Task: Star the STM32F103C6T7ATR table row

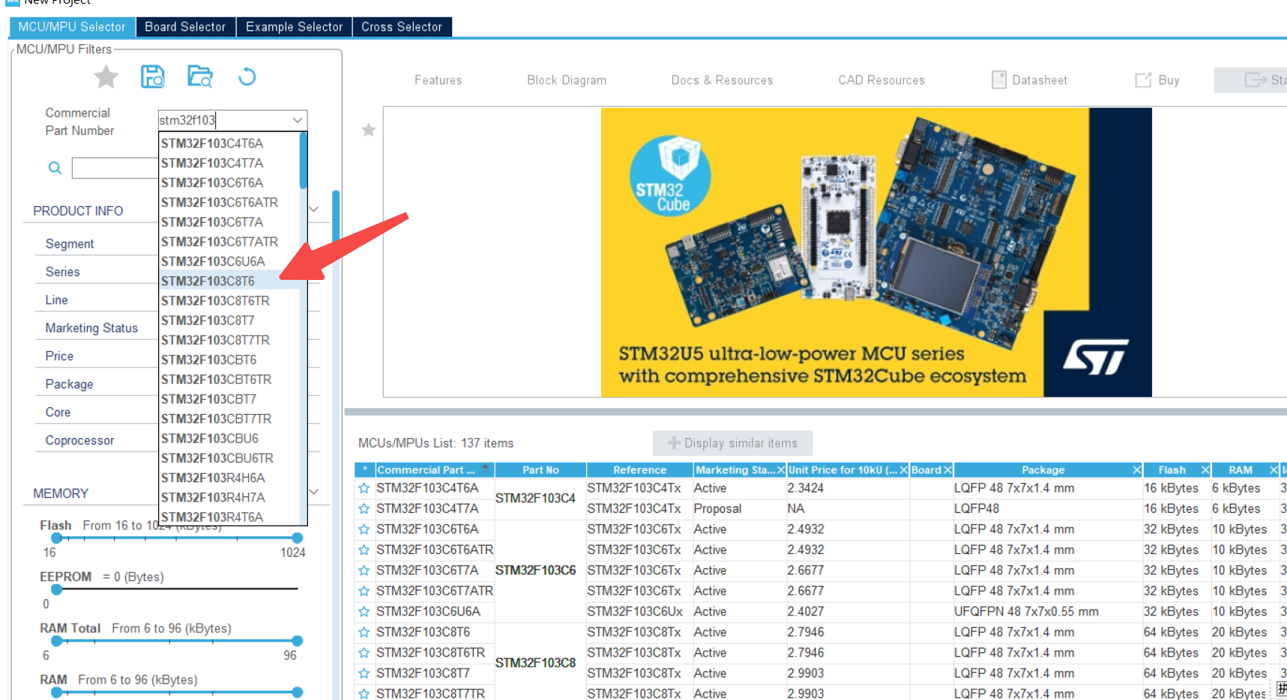Action: [x=364, y=591]
